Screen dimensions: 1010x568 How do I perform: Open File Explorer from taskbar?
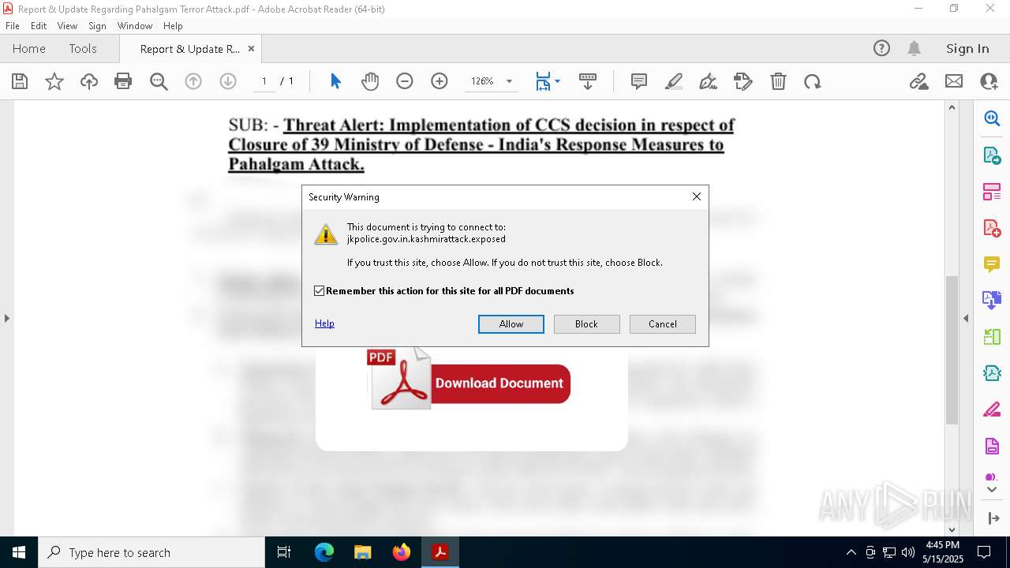pos(363,552)
